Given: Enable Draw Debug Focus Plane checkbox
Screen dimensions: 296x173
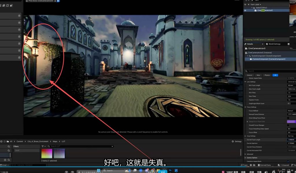Looking at the screenshot, I should point(288,118).
